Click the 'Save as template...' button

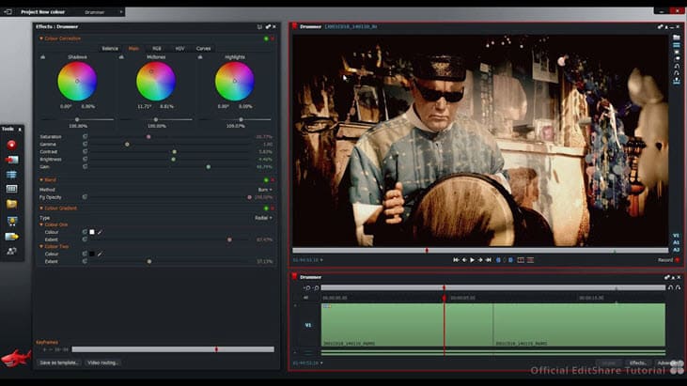click(x=59, y=363)
